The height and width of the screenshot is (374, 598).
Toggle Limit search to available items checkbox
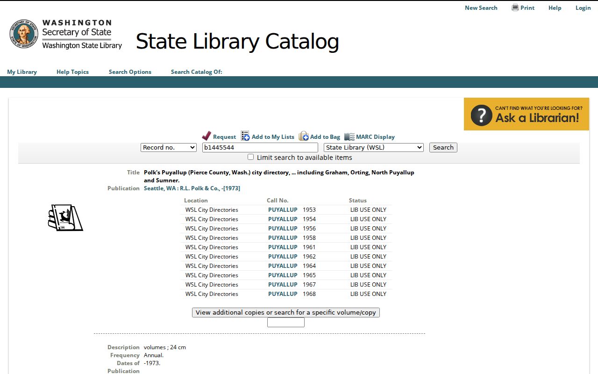pyautogui.click(x=251, y=157)
